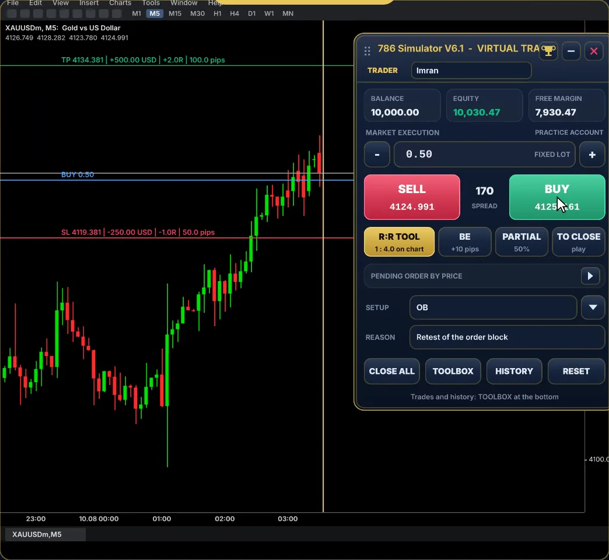Select the M5 timeframe
Image resolution: width=609 pixels, height=560 pixels.
pyautogui.click(x=155, y=13)
